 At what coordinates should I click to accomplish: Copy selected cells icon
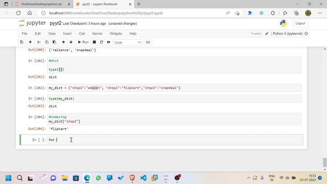[x=46, y=42]
